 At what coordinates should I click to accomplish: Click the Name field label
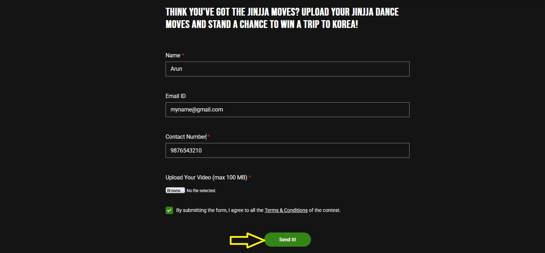[173, 55]
